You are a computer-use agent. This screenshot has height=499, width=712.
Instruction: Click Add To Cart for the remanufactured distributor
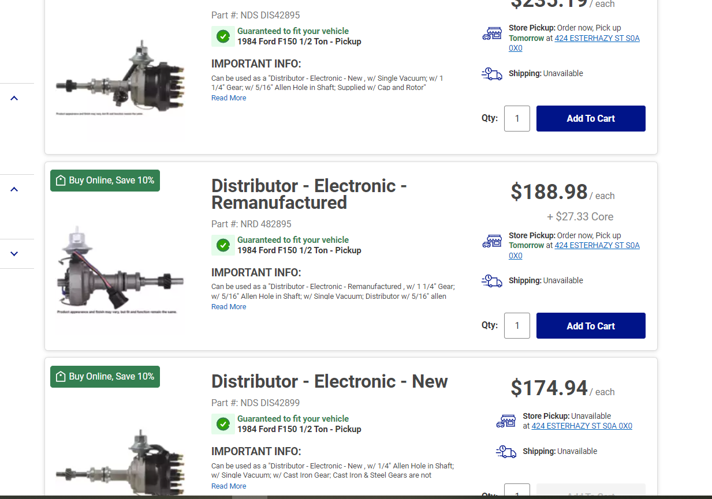point(590,325)
